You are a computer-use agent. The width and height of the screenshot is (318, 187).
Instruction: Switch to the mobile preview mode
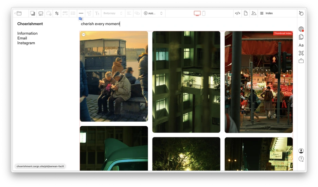pyautogui.click(x=204, y=13)
